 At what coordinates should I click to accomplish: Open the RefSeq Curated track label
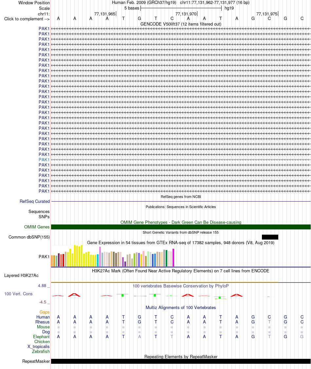pyautogui.click(x=35, y=202)
